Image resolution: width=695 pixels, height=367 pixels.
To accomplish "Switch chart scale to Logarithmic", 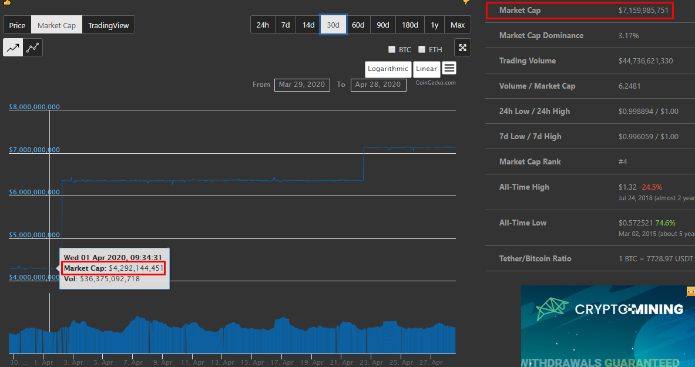I will click(388, 69).
